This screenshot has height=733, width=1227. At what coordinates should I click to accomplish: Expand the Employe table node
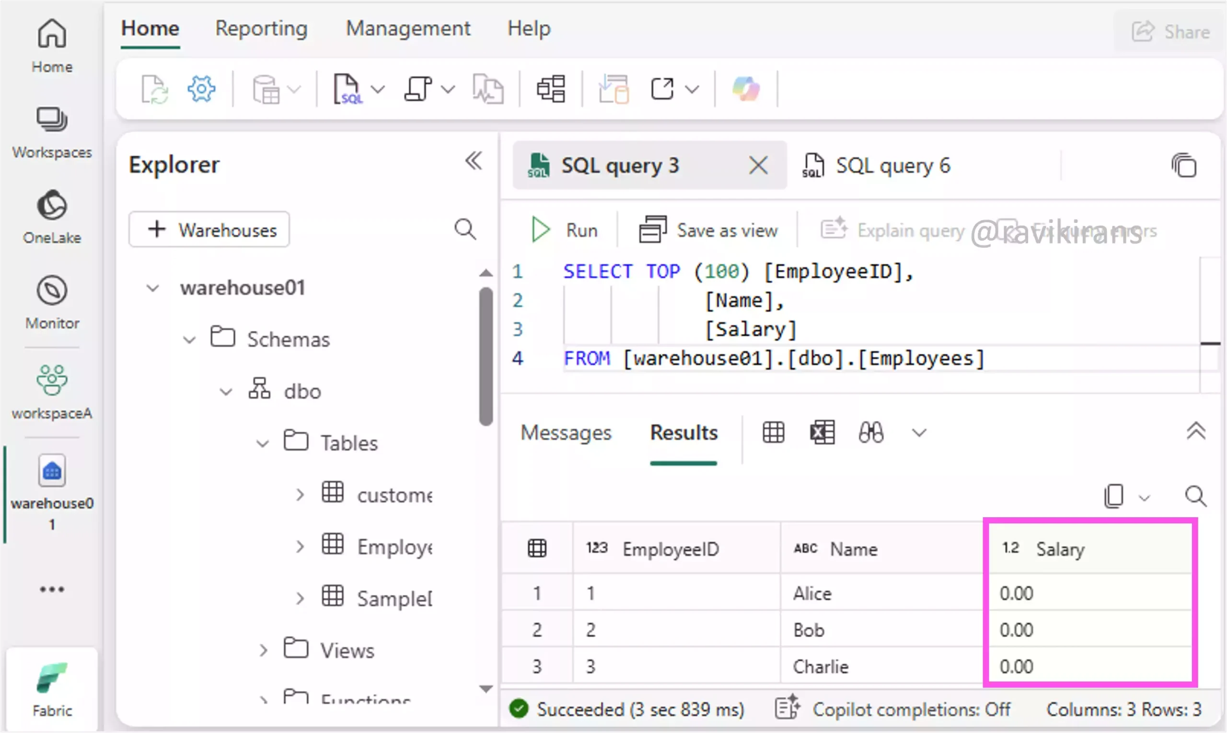(300, 547)
